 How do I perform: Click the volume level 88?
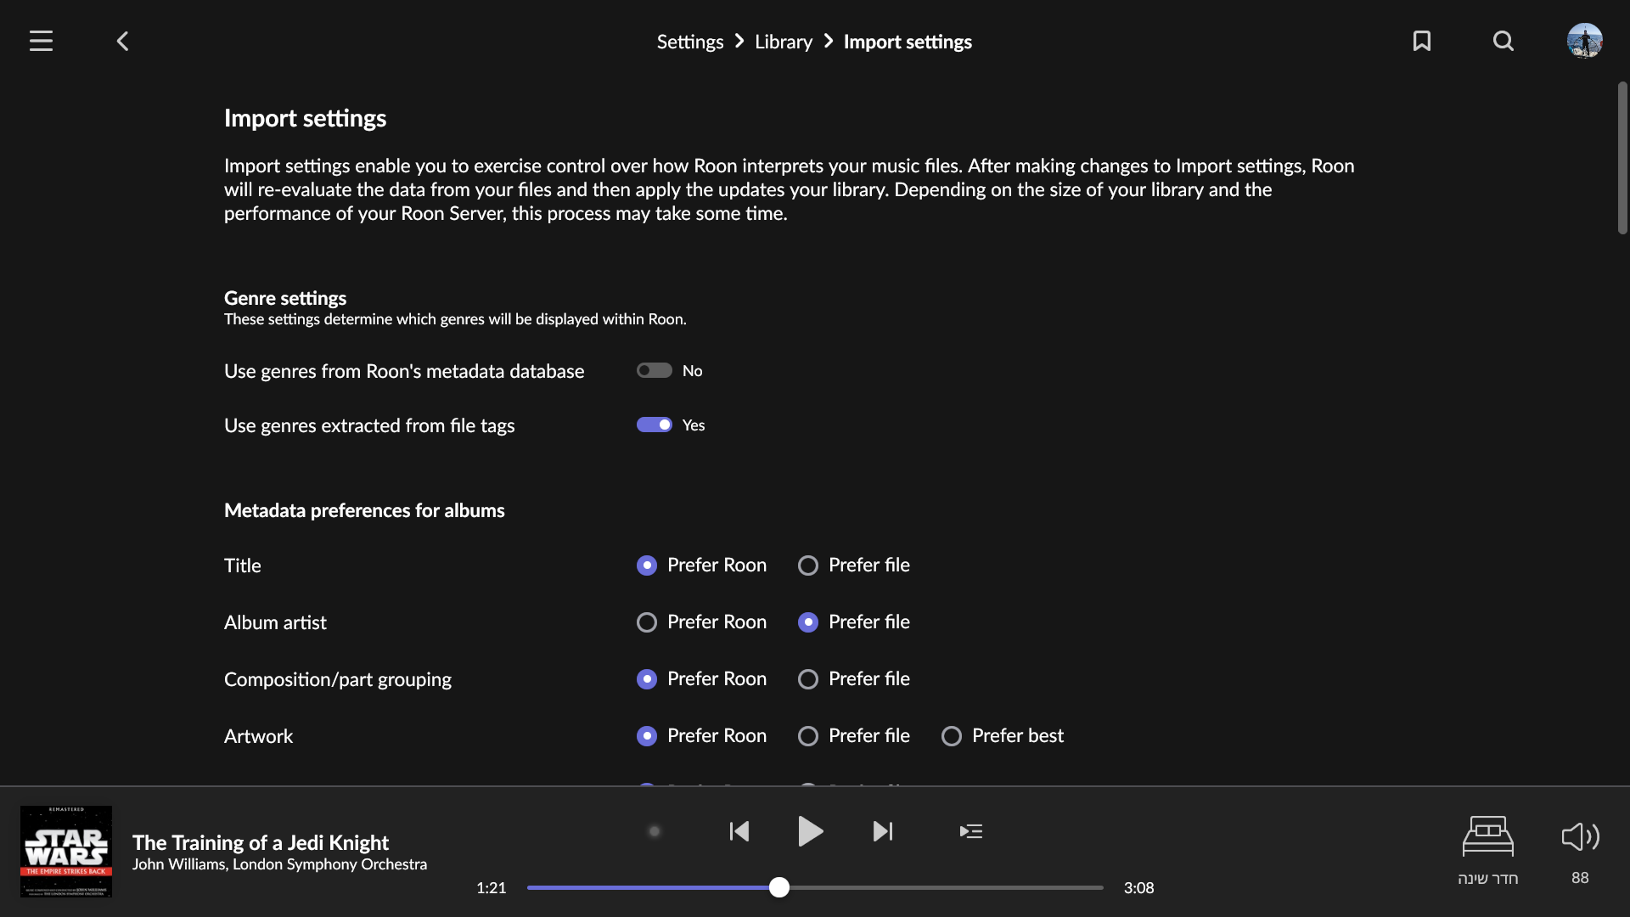[1580, 878]
